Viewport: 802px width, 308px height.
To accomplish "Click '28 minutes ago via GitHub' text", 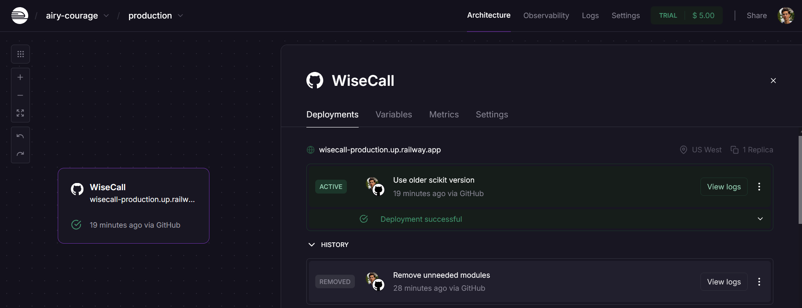I will (439, 288).
